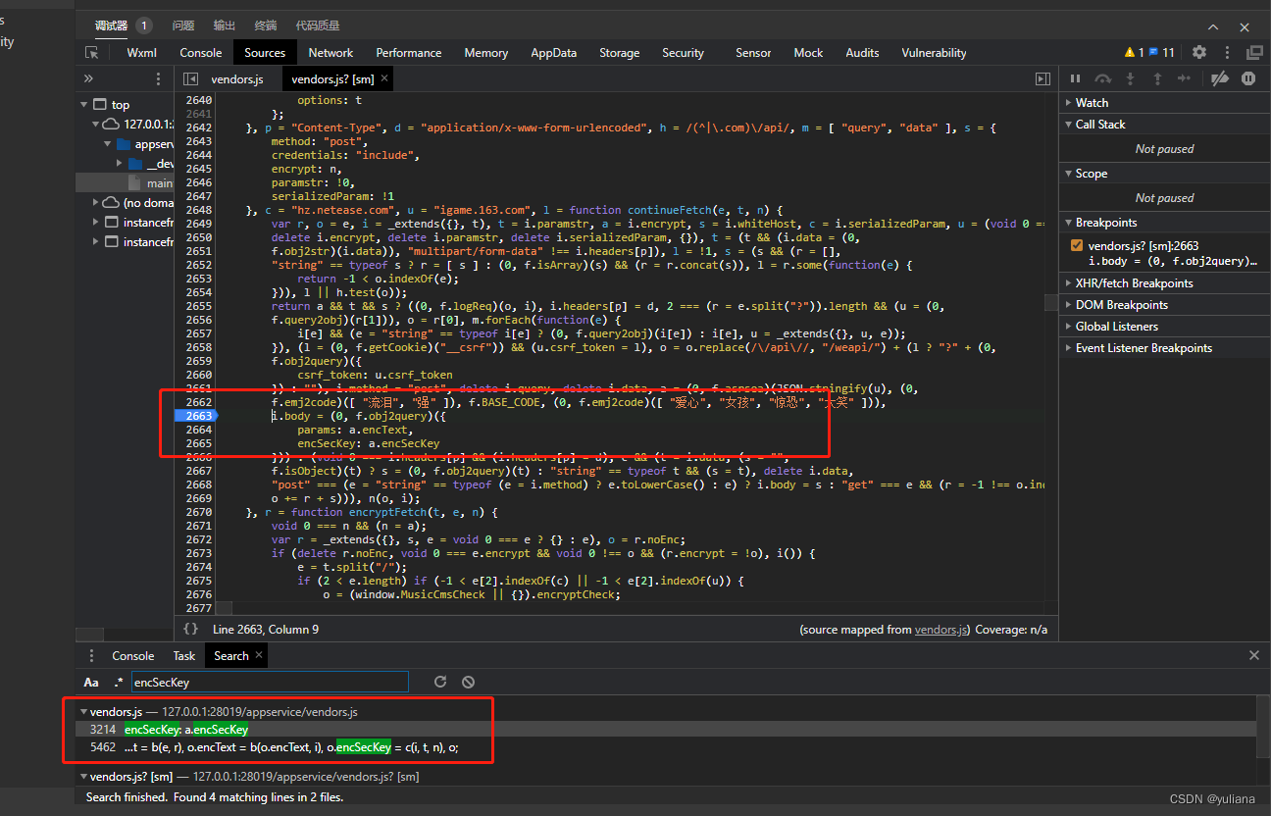Open the AppData tab

tap(554, 53)
